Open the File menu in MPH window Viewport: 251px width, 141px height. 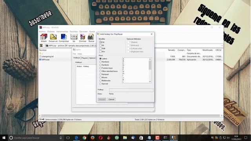click(74, 54)
